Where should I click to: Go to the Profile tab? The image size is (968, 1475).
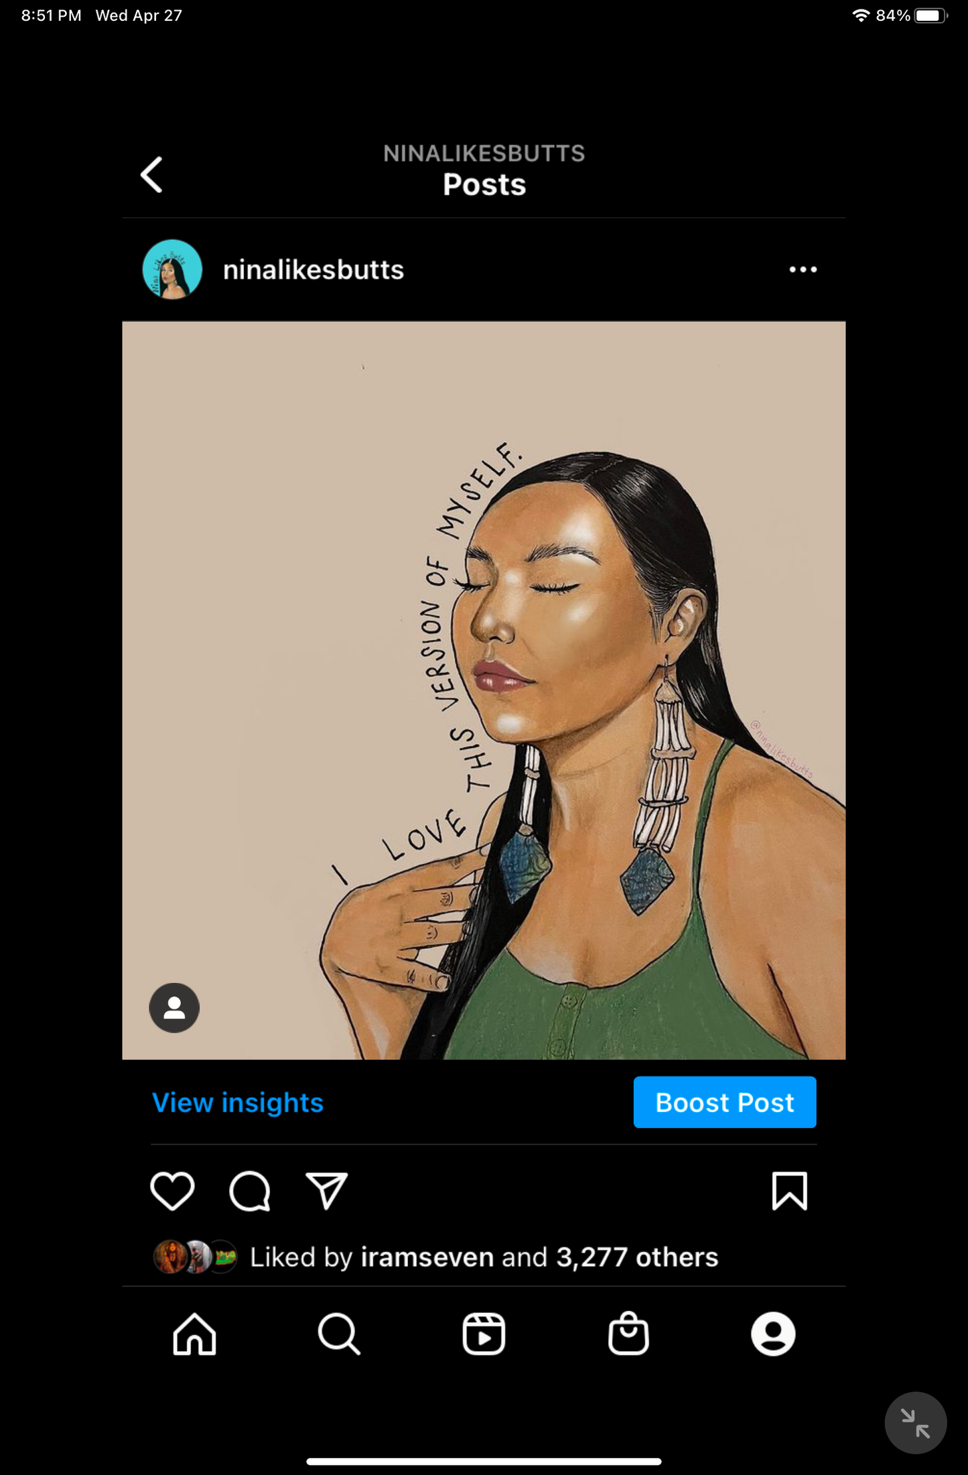click(x=773, y=1334)
